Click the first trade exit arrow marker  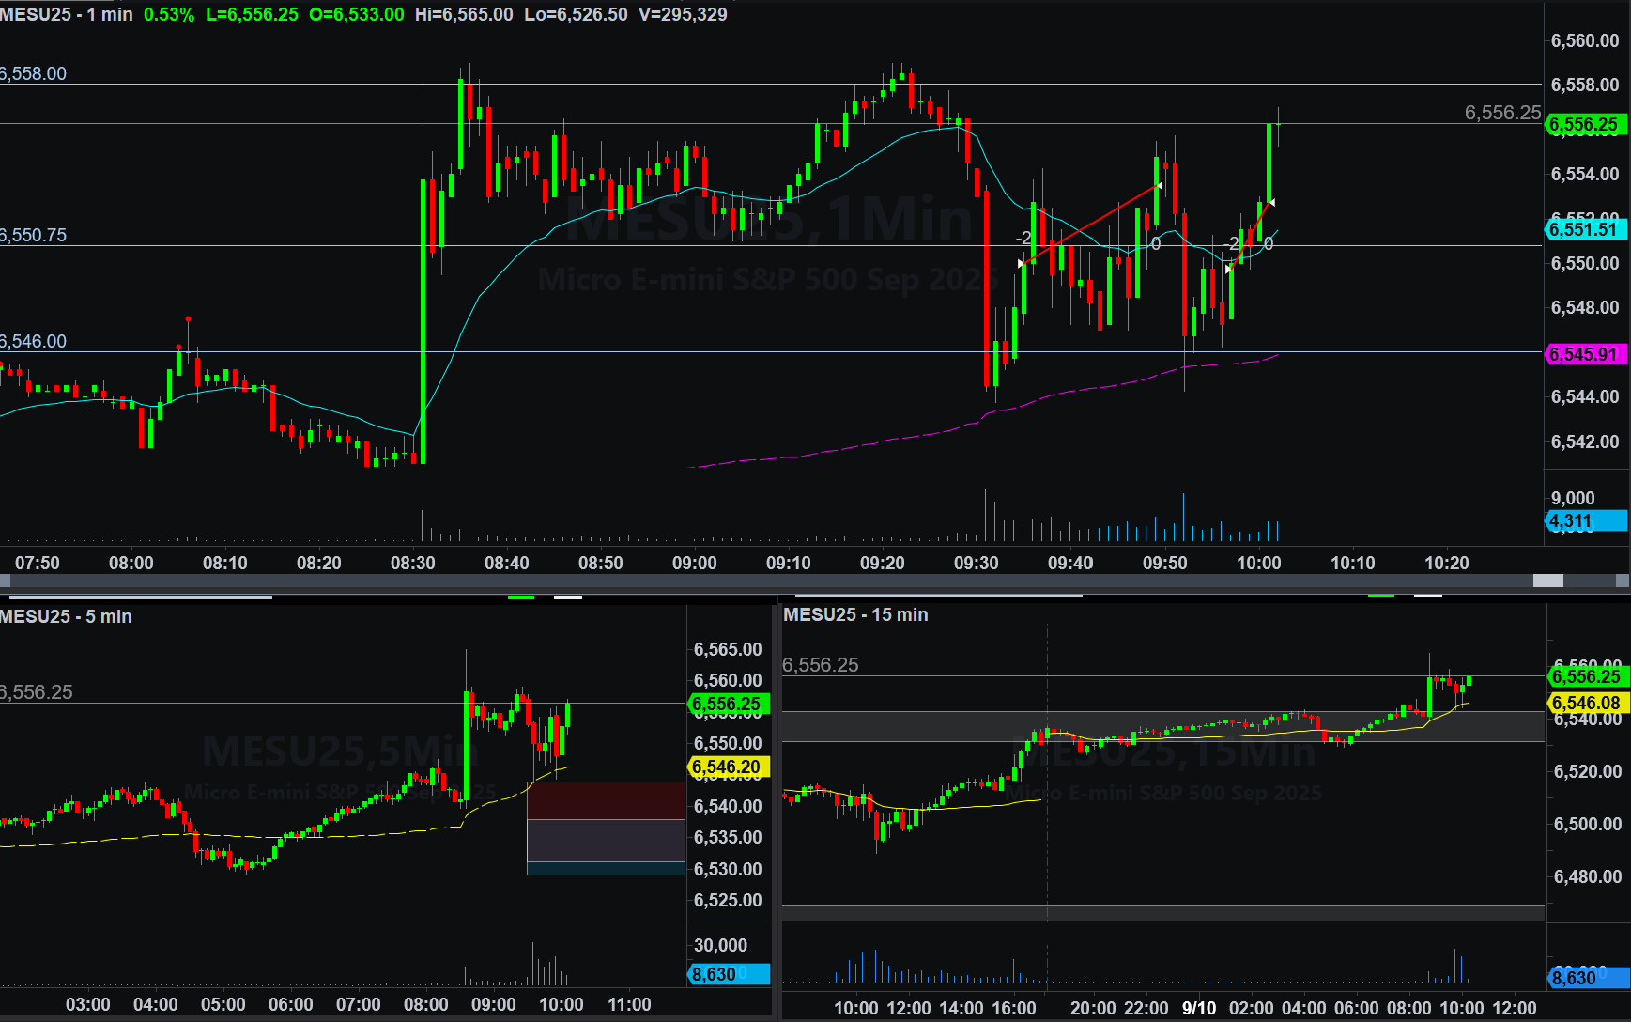1160,186
